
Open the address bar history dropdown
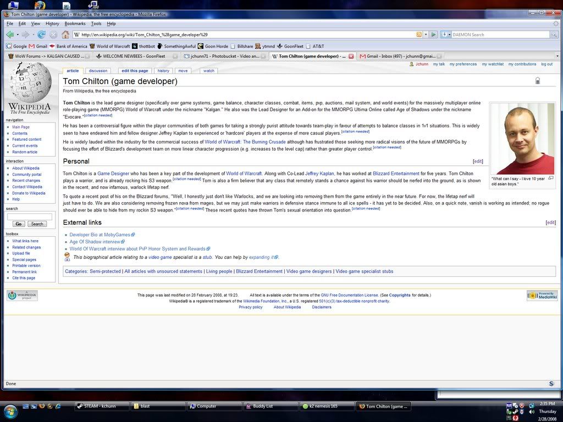(426, 35)
